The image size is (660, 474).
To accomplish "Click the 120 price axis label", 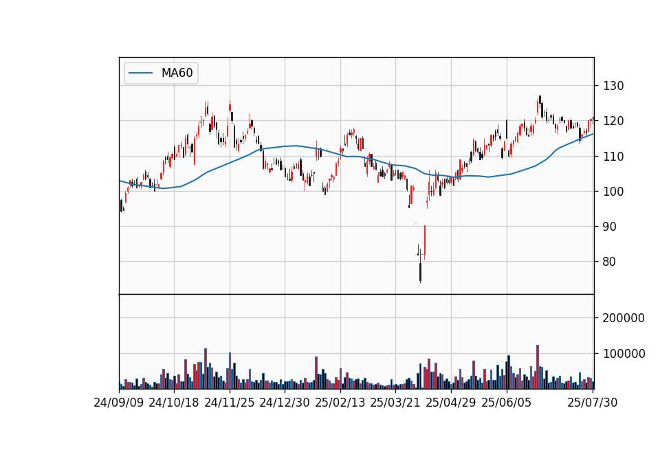I will (613, 121).
